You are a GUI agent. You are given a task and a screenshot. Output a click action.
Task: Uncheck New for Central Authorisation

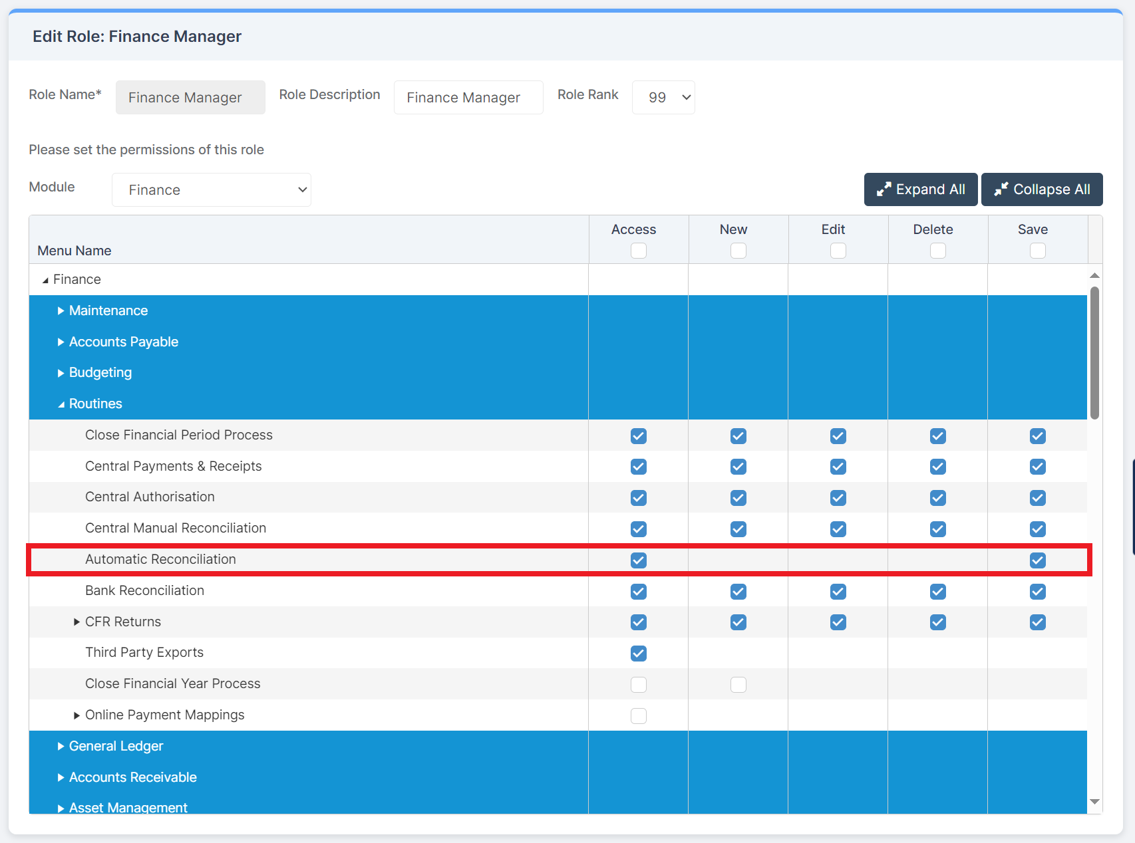point(738,497)
